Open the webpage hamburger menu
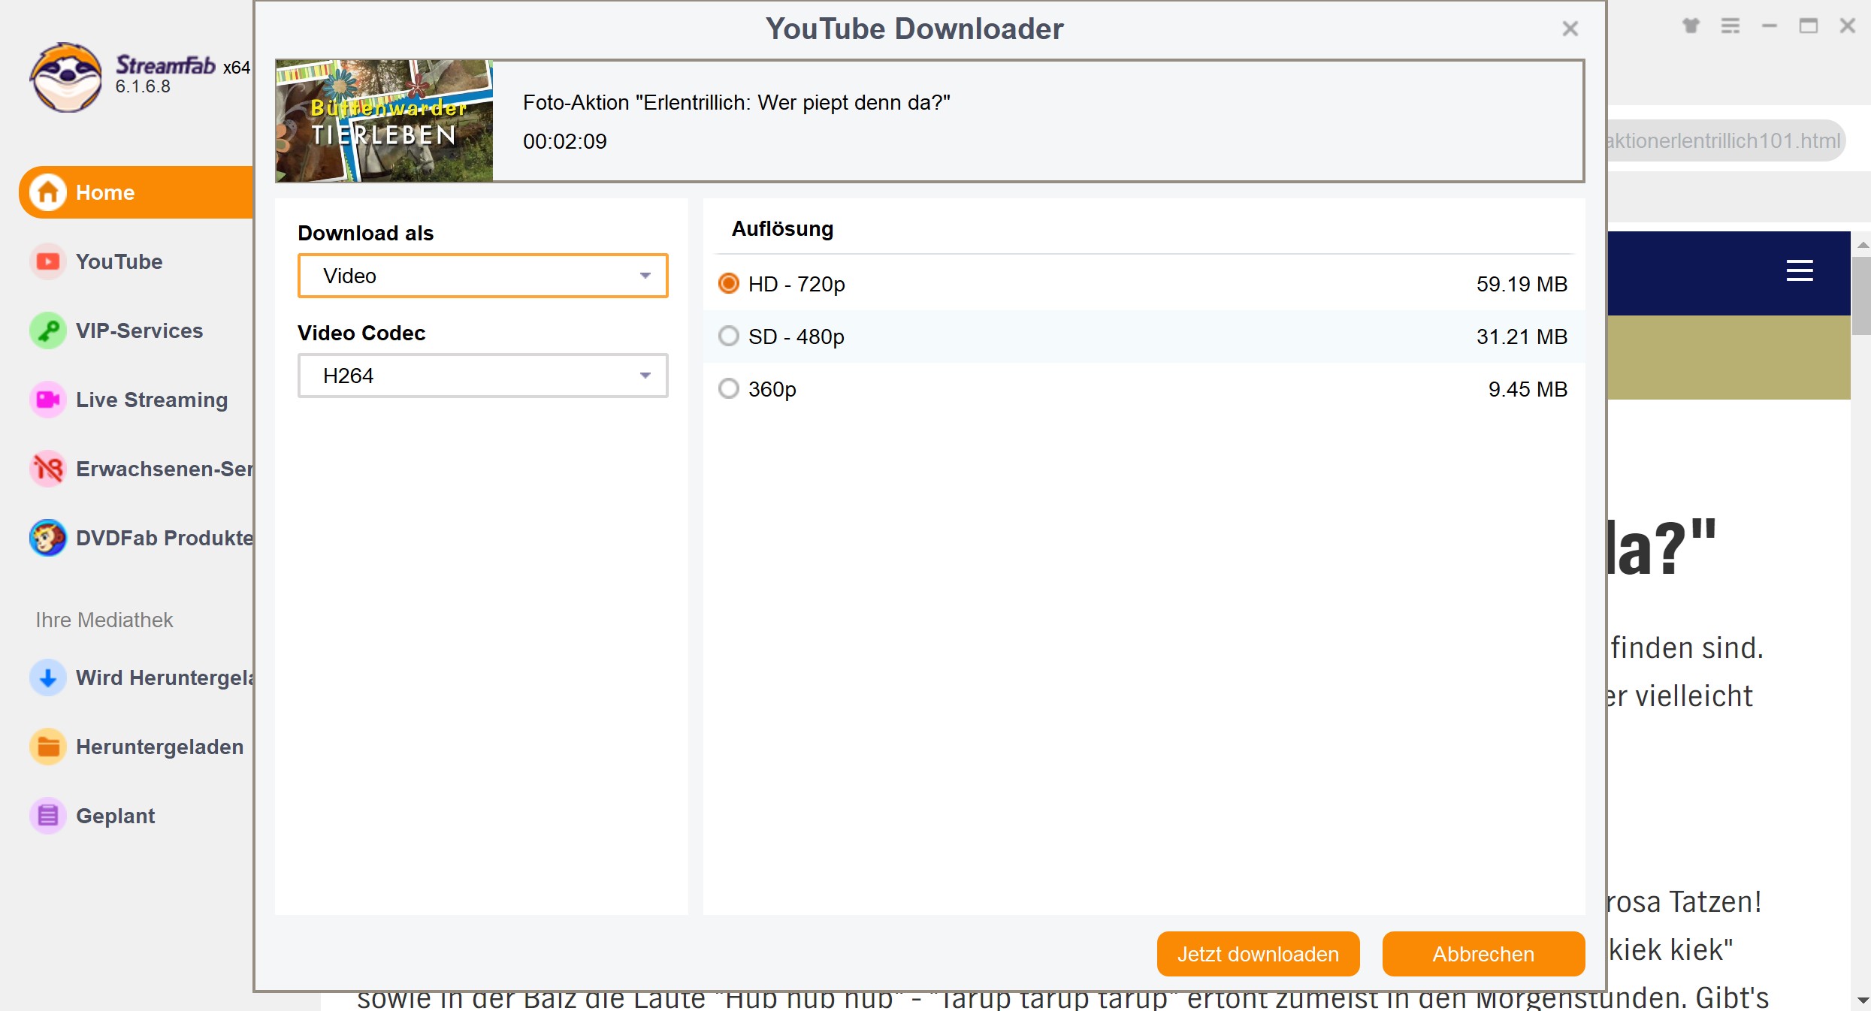The width and height of the screenshot is (1871, 1011). pyautogui.click(x=1800, y=270)
